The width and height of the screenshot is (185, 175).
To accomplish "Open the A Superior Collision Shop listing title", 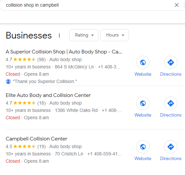I will (64, 52).
